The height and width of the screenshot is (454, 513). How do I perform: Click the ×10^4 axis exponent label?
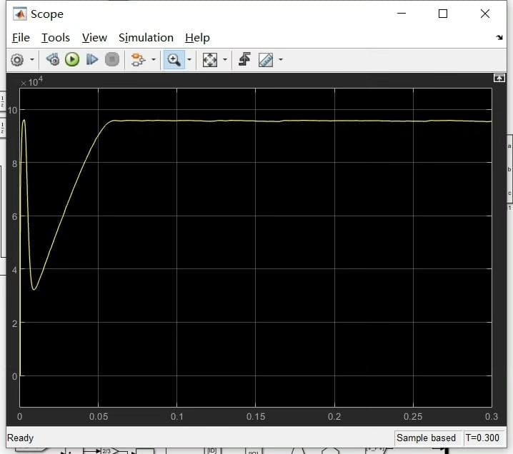(x=31, y=81)
